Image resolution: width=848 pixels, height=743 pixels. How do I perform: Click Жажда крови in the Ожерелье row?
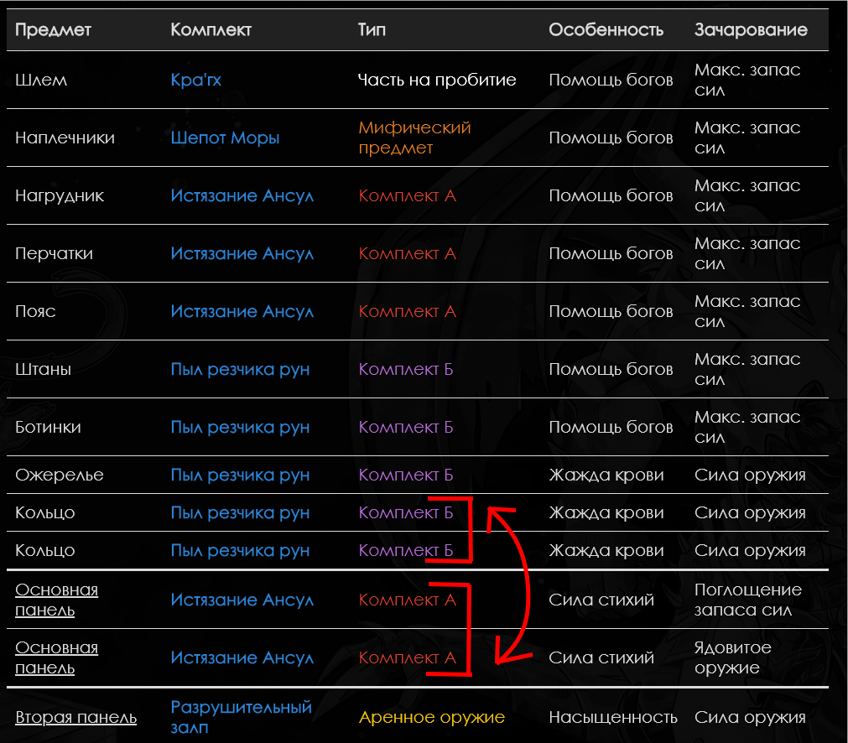[606, 475]
